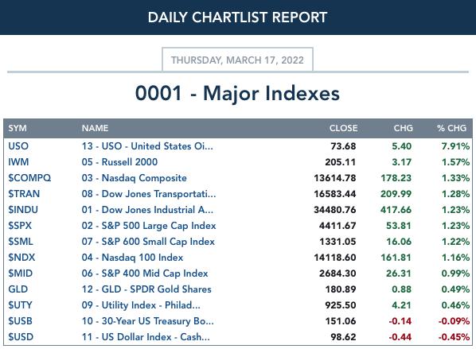The image size is (476, 349).
Task: Click the 0001 - Major Indexes heading
Action: pos(237,93)
